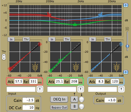131x112 pixels.
Task: Select the green mid band handle
Action: tap(75, 24)
